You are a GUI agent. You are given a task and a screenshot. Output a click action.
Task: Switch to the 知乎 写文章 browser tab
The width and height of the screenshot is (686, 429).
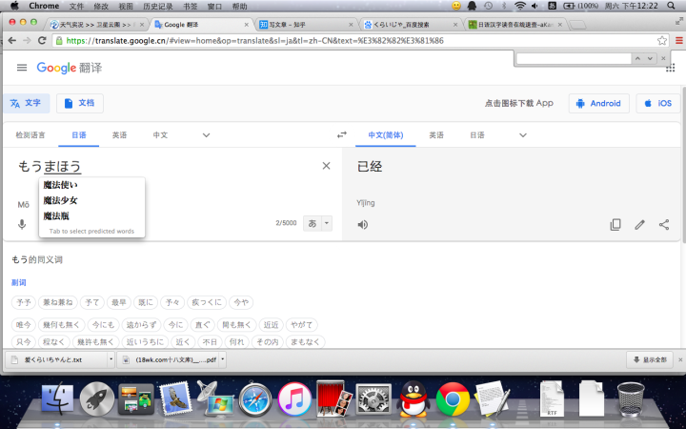click(306, 25)
